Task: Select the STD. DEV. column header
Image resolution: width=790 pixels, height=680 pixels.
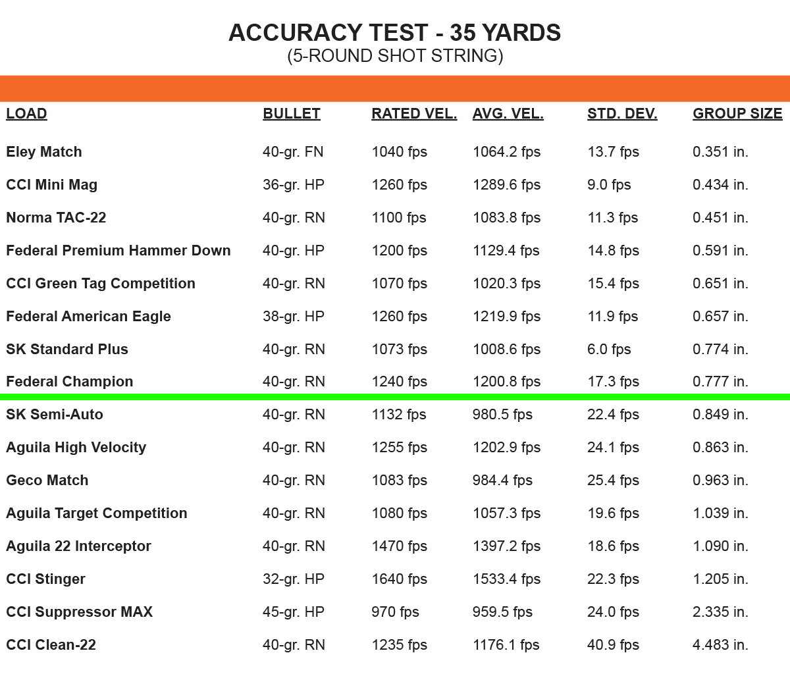Action: pos(622,114)
